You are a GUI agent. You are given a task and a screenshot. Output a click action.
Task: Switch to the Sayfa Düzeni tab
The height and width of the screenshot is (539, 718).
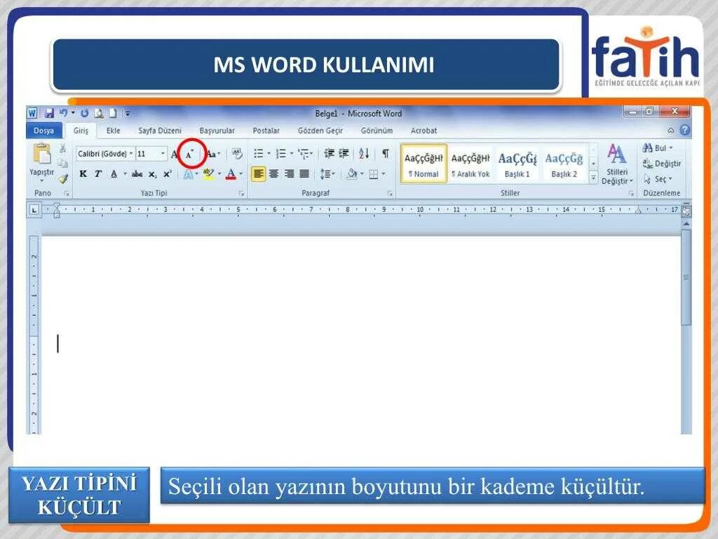(x=160, y=131)
